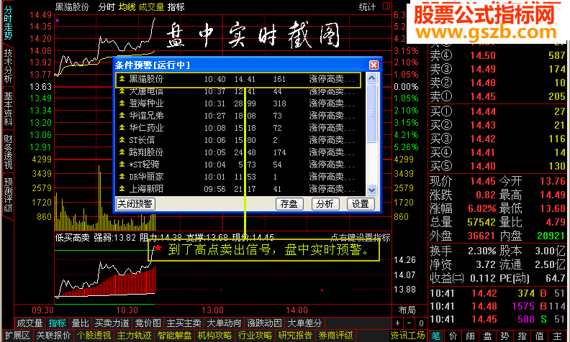The image size is (570, 342).
Task: Close the 条件预警 dialog with red X
Action: click(374, 65)
